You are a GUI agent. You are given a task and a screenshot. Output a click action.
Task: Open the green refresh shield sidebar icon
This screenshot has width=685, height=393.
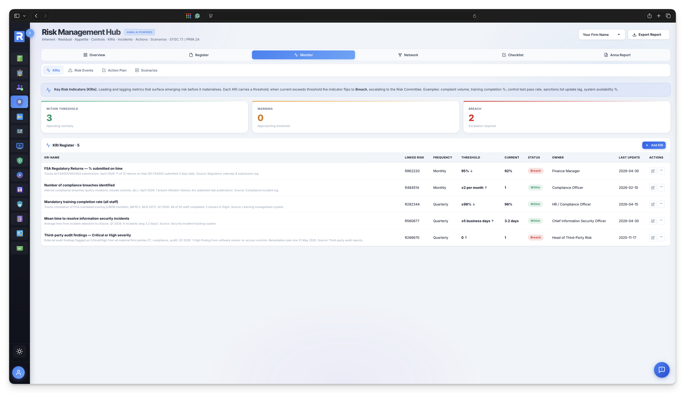point(19,160)
